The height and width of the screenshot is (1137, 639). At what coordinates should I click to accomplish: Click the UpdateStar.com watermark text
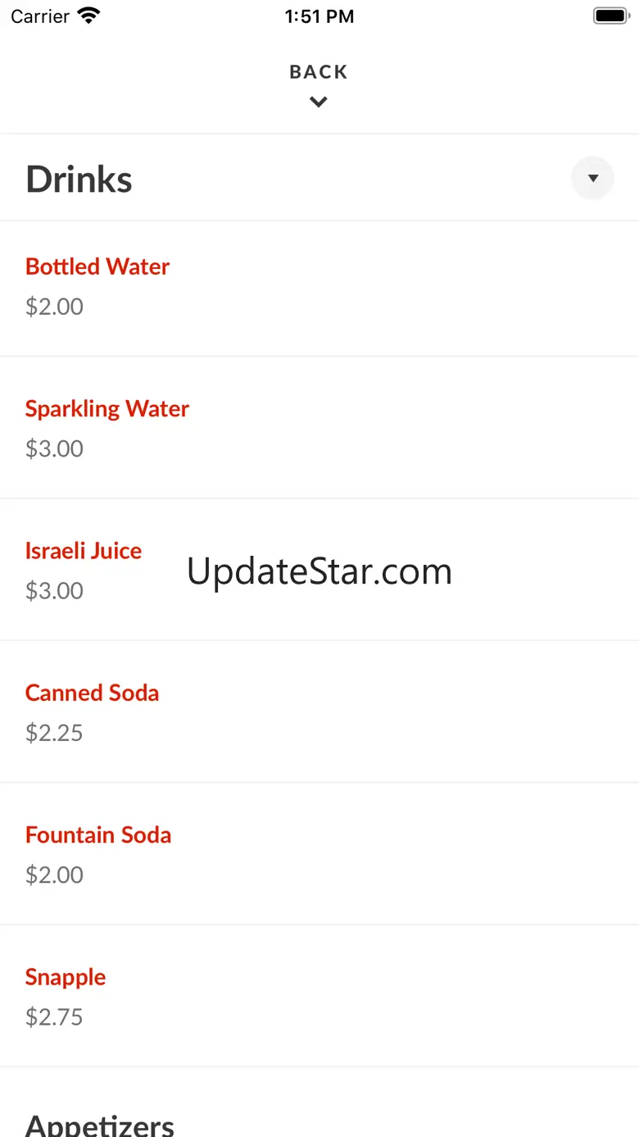[319, 571]
